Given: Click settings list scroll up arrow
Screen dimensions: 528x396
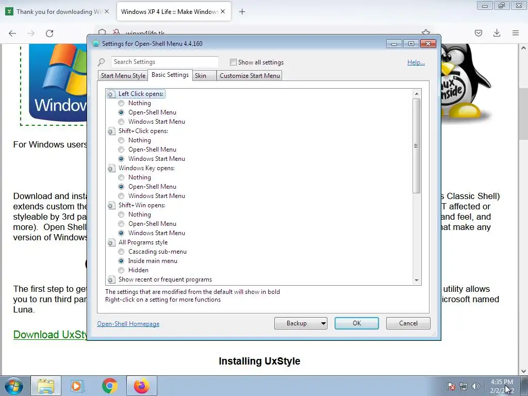Looking at the screenshot, I should (417, 94).
